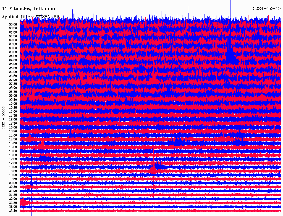Click the date label 2024-12-15

(x=267, y=9)
